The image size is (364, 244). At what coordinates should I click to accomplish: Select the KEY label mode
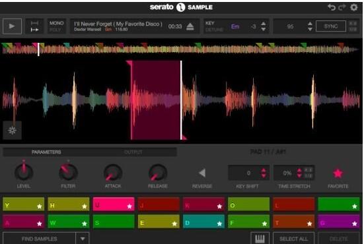[x=209, y=23]
